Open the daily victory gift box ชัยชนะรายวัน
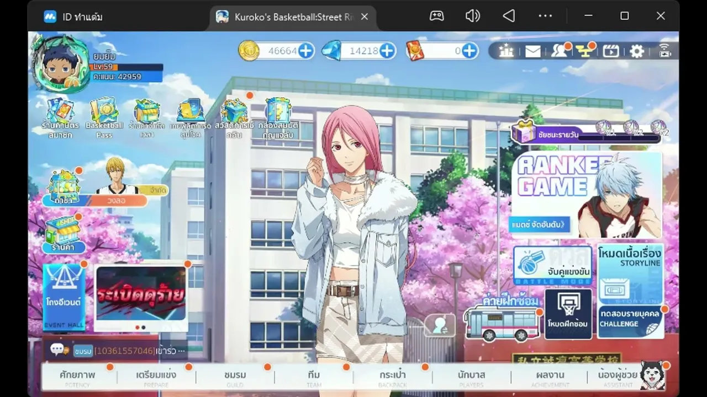707x397 pixels. click(524, 131)
